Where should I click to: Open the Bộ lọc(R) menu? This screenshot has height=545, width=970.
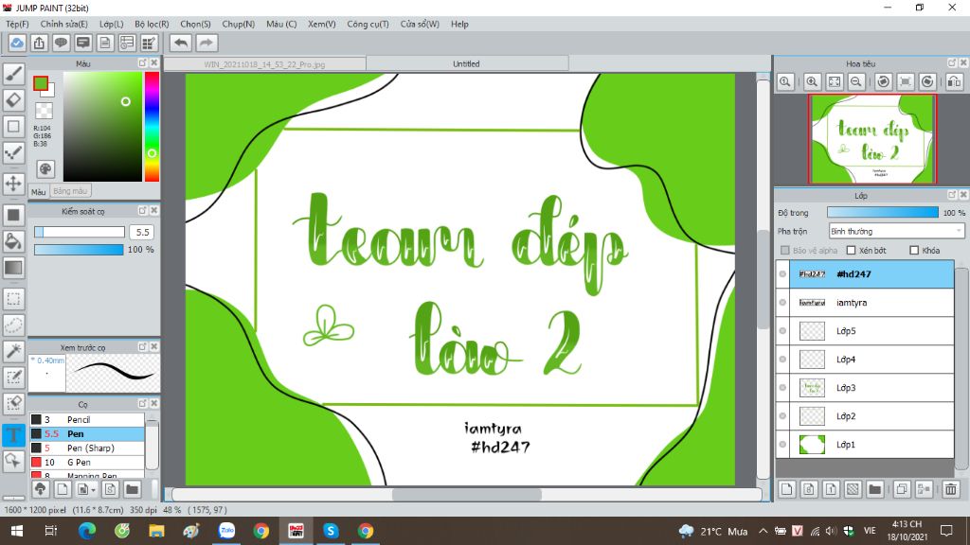click(x=152, y=24)
